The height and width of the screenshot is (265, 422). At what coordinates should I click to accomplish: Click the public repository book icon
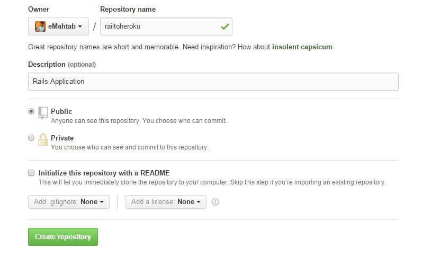click(x=43, y=112)
